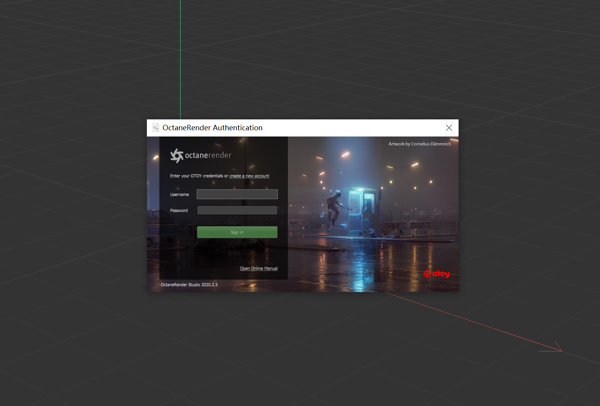600x406 pixels.
Task: Click the "OctaneRender Authentication" title text
Action: 212,128
